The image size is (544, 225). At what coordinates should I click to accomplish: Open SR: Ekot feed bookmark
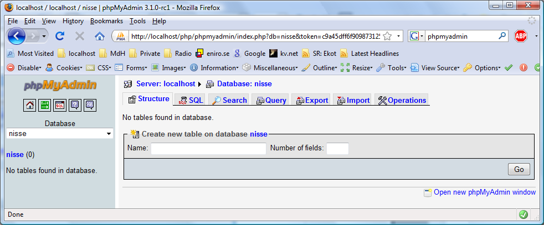pyautogui.click(x=319, y=54)
